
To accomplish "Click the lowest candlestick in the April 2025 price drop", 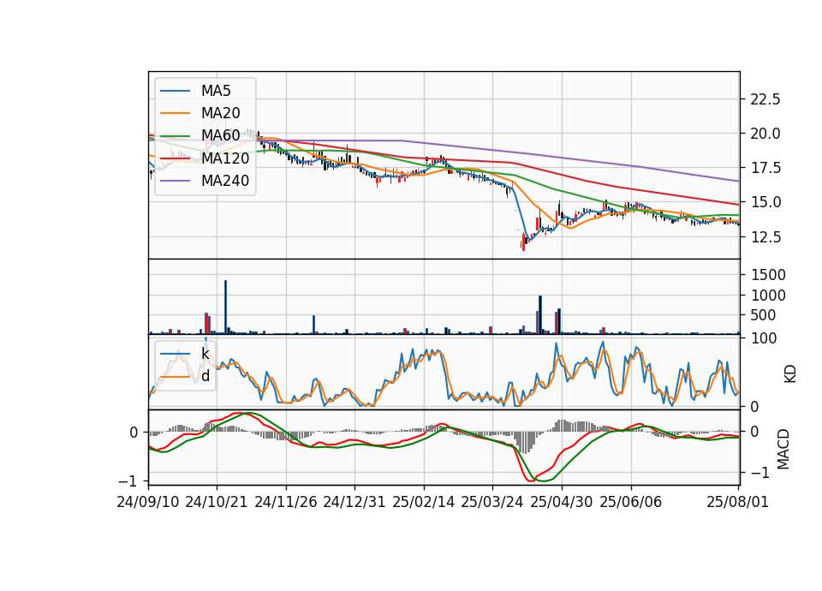I will pos(523,243).
